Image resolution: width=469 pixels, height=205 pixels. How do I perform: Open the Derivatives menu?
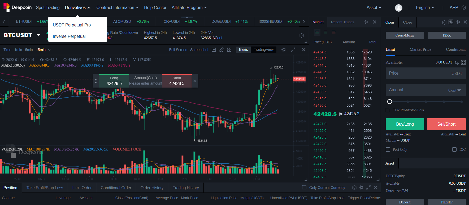[77, 8]
